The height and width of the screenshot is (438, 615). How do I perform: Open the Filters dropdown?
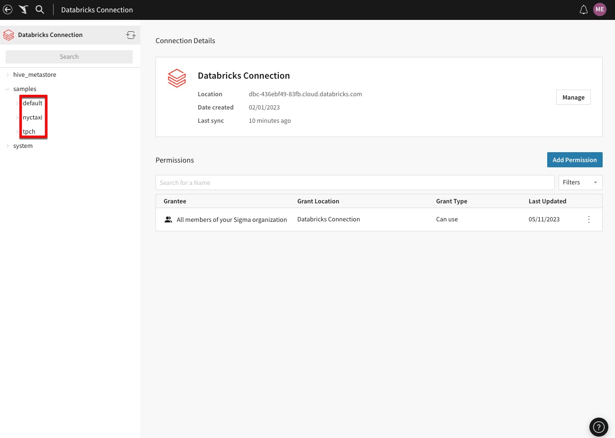click(x=580, y=182)
